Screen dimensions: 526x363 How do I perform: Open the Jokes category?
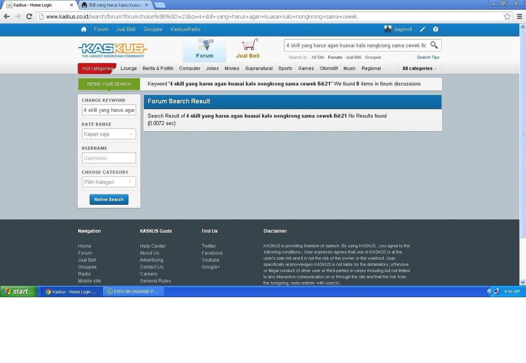point(212,68)
